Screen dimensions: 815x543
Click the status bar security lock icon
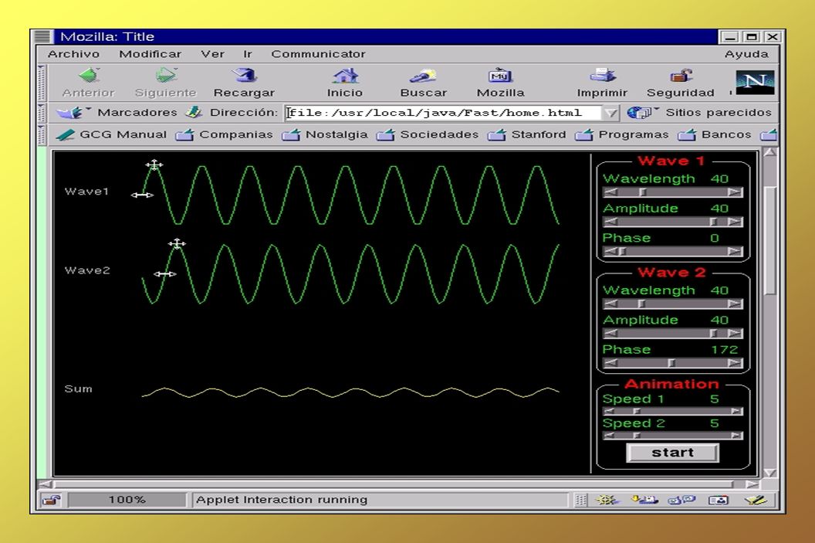click(52, 501)
